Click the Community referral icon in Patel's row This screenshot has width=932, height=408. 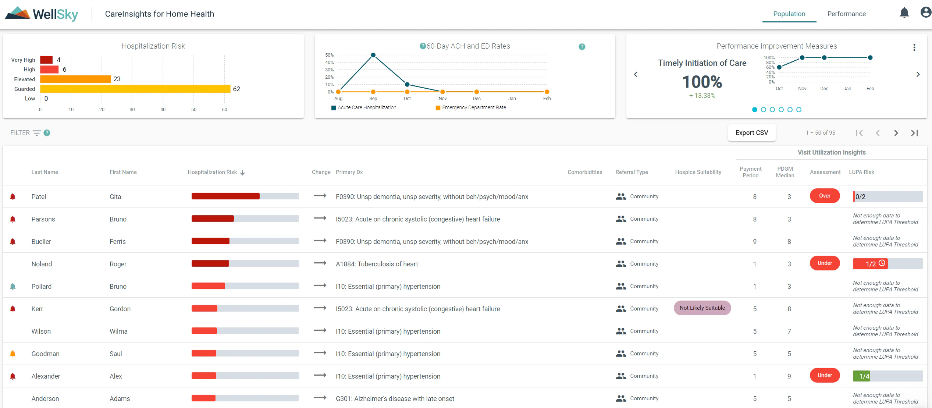pyautogui.click(x=620, y=196)
